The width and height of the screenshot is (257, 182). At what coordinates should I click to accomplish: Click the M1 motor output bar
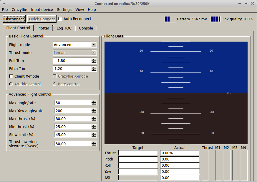pos(218,165)
